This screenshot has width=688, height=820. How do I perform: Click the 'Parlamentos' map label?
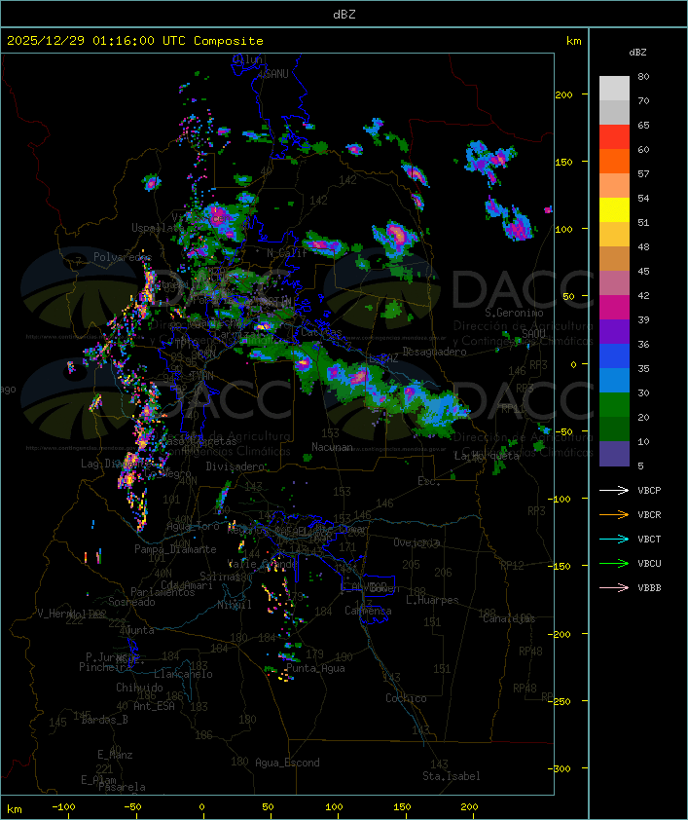163,592
